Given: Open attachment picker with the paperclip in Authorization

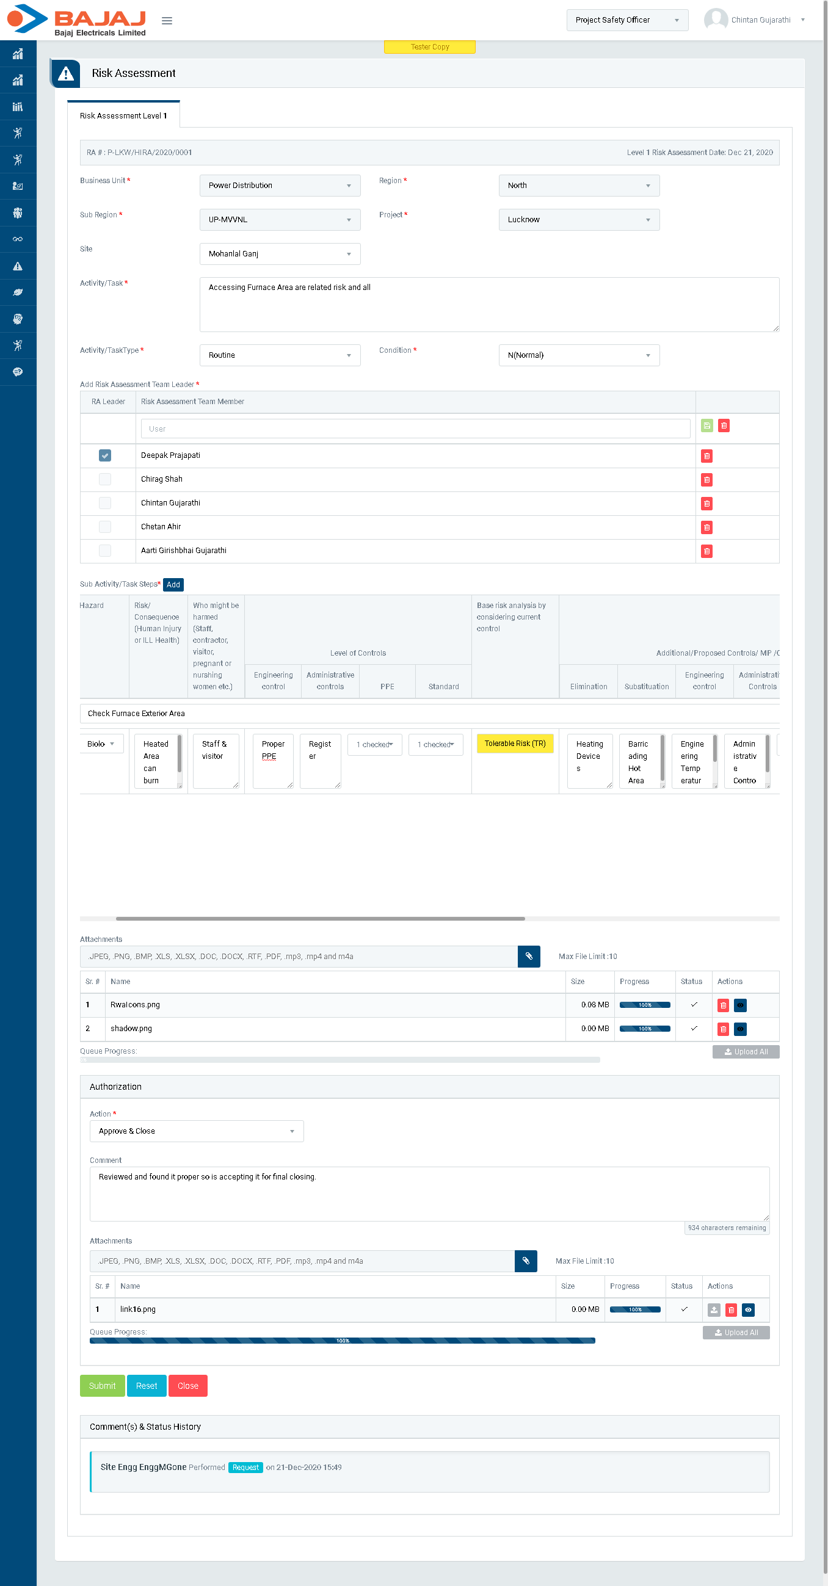Looking at the screenshot, I should click(525, 1260).
